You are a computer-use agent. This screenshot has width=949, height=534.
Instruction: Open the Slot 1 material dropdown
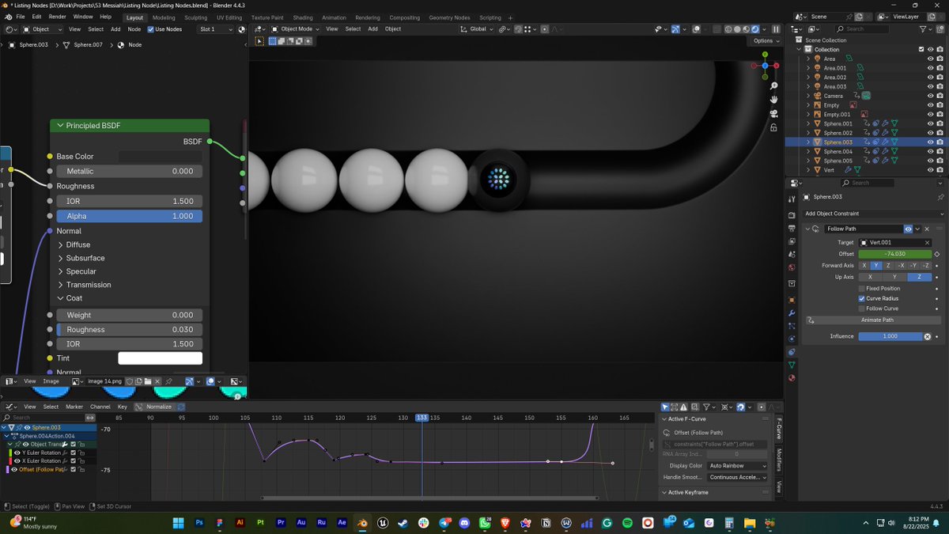click(215, 29)
